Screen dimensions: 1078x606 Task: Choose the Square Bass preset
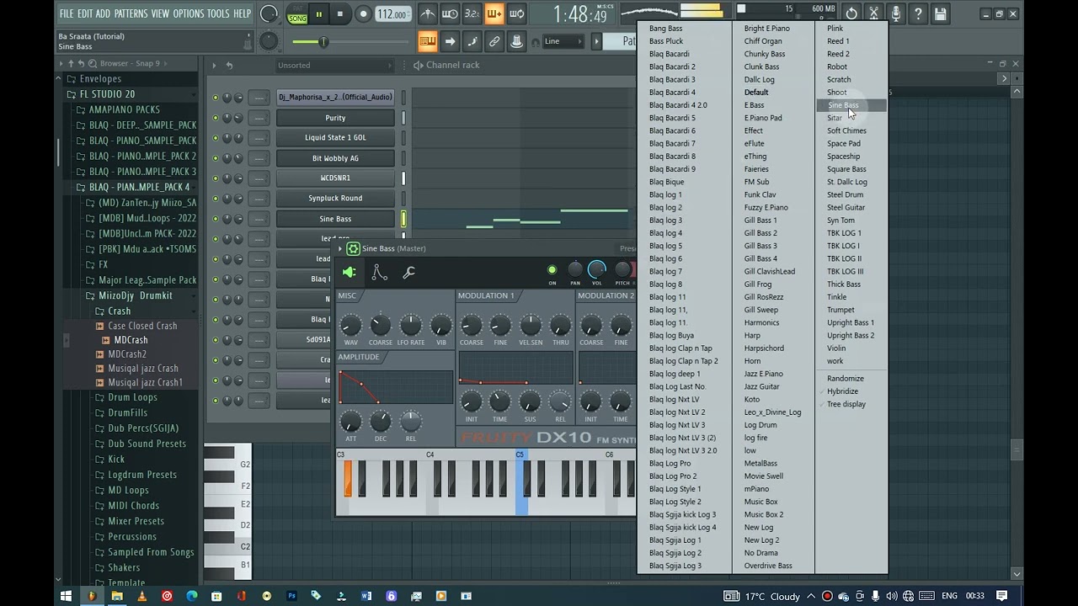846,169
